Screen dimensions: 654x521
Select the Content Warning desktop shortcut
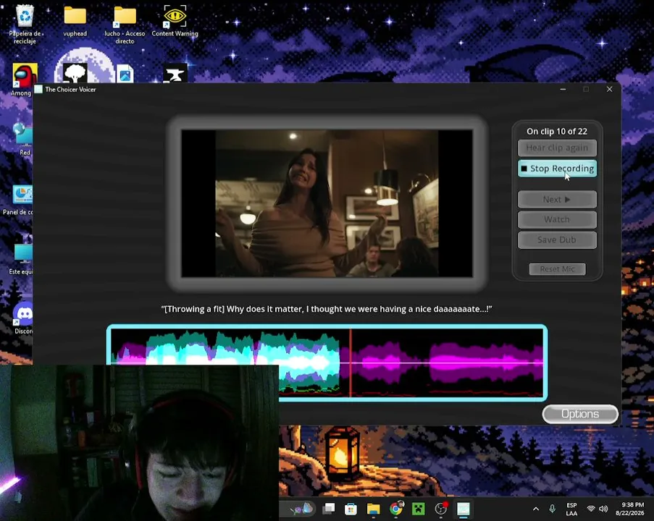175,21
